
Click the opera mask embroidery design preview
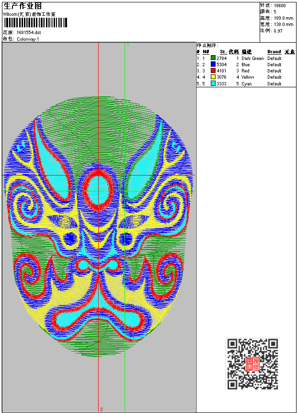click(x=99, y=226)
